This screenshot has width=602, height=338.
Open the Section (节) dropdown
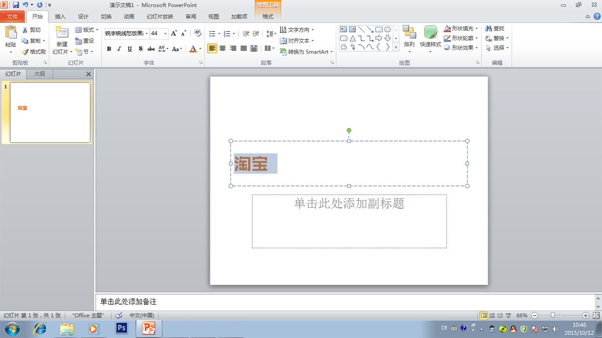(x=85, y=52)
